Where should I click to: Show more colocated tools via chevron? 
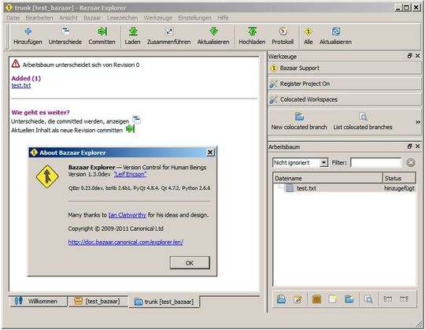point(418,122)
